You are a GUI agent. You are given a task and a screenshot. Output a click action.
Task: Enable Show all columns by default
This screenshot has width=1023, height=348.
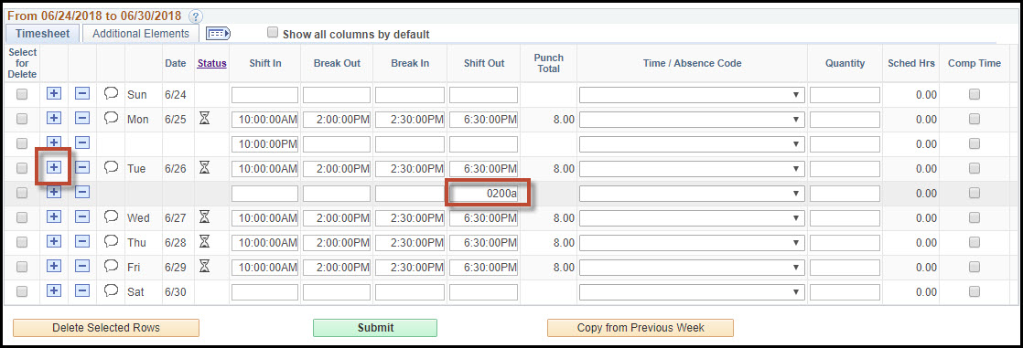pyautogui.click(x=273, y=33)
